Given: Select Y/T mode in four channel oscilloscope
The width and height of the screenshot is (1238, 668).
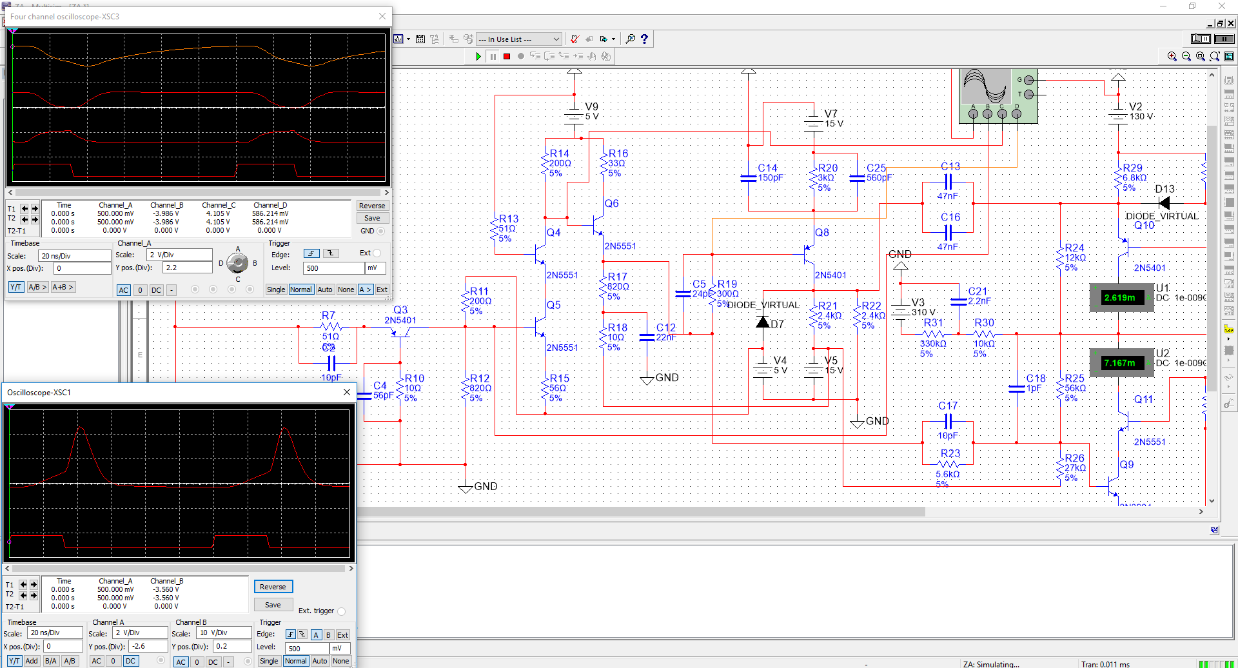Looking at the screenshot, I should (16, 287).
